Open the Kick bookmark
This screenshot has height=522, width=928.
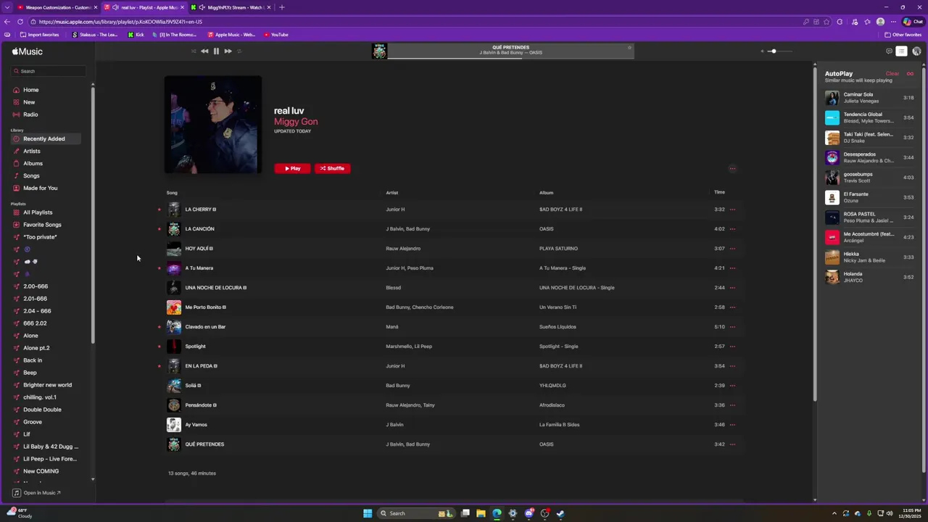pyautogui.click(x=136, y=35)
